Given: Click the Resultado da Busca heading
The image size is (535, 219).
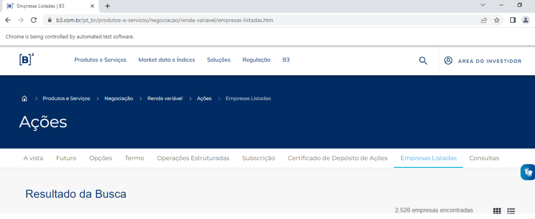Looking at the screenshot, I should (x=76, y=194).
